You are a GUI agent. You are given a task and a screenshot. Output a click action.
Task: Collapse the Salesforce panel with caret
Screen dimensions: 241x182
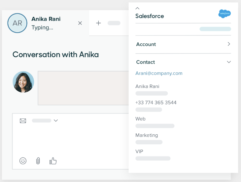tap(138, 8)
